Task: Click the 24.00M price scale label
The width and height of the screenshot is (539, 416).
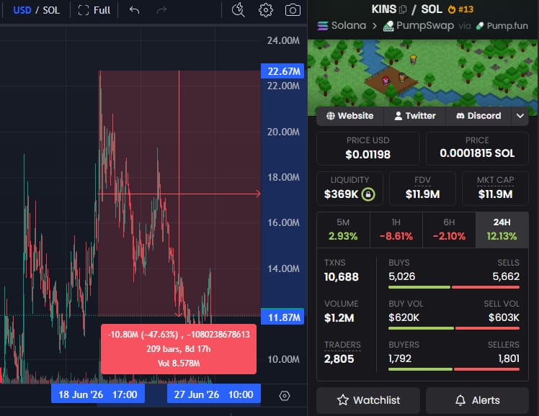Action: 284,40
